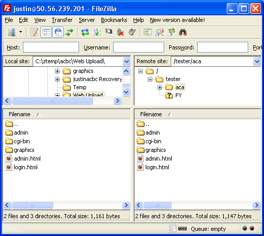Open the Bookmarks menu

pyautogui.click(x=114, y=20)
